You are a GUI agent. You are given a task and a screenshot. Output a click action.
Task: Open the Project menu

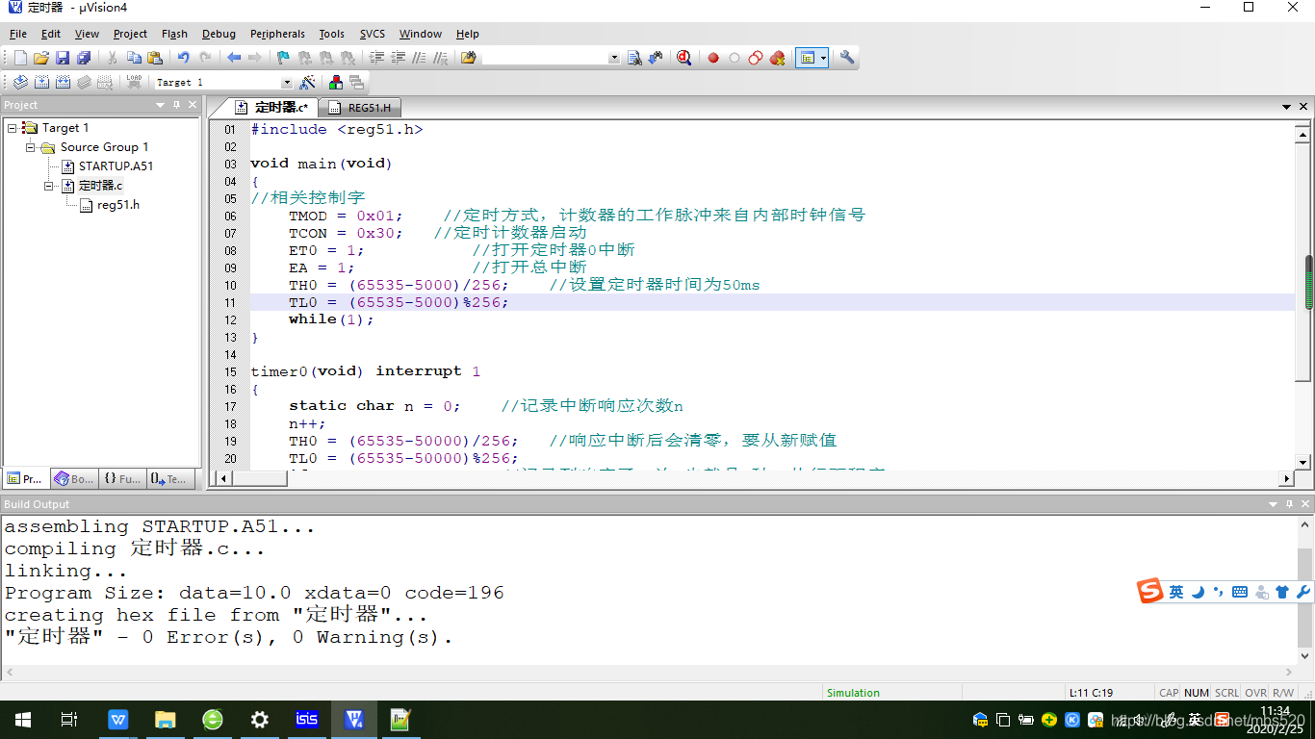tap(131, 34)
